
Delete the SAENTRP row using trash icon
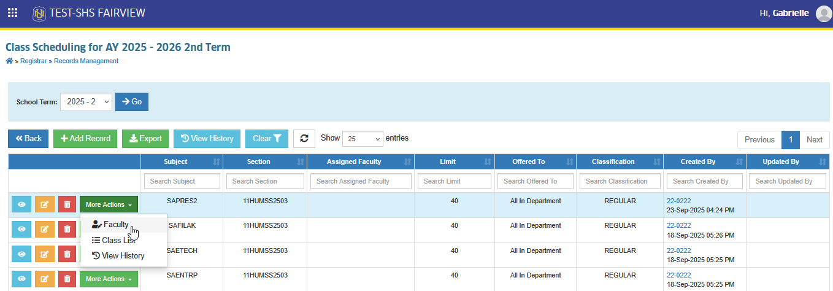(x=67, y=279)
